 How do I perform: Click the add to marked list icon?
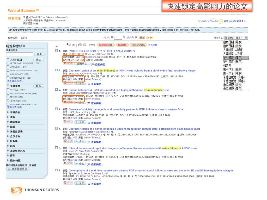tap(69, 45)
